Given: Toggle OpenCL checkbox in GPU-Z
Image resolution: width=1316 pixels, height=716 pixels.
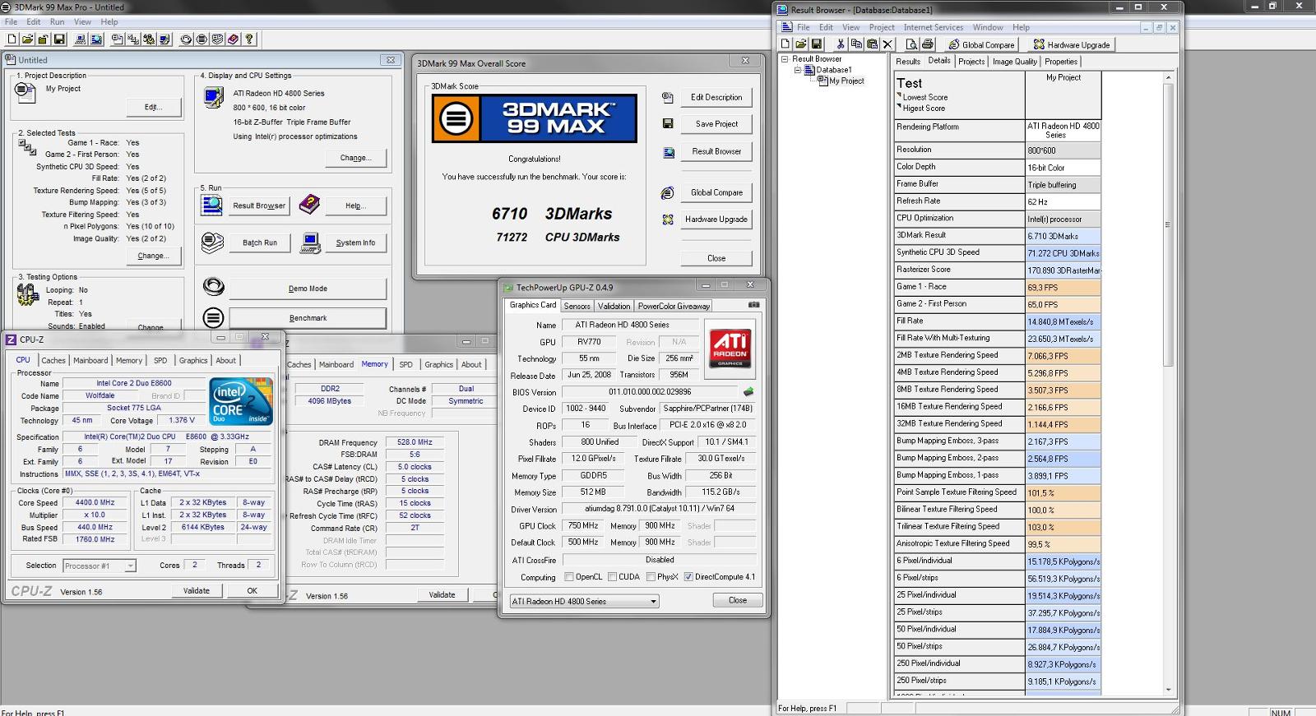Looking at the screenshot, I should pos(569,577).
